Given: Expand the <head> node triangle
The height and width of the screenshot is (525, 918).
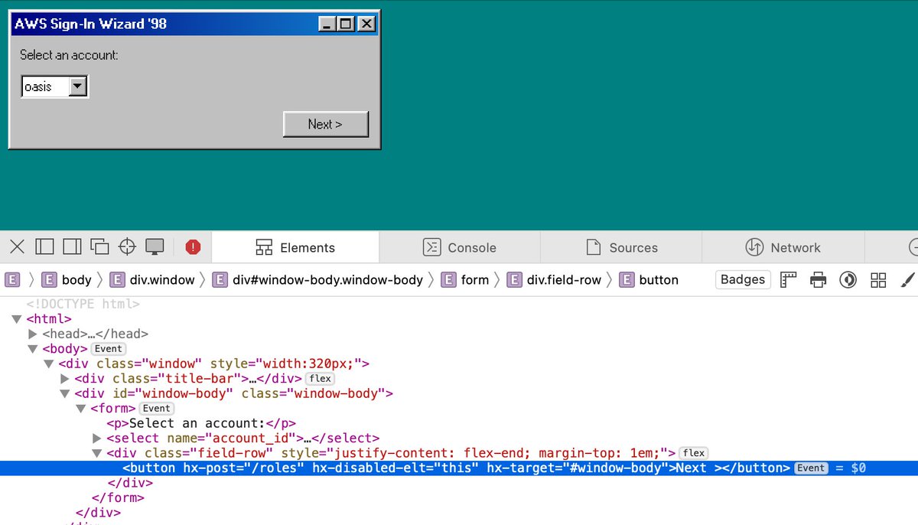Looking at the screenshot, I should [x=33, y=334].
